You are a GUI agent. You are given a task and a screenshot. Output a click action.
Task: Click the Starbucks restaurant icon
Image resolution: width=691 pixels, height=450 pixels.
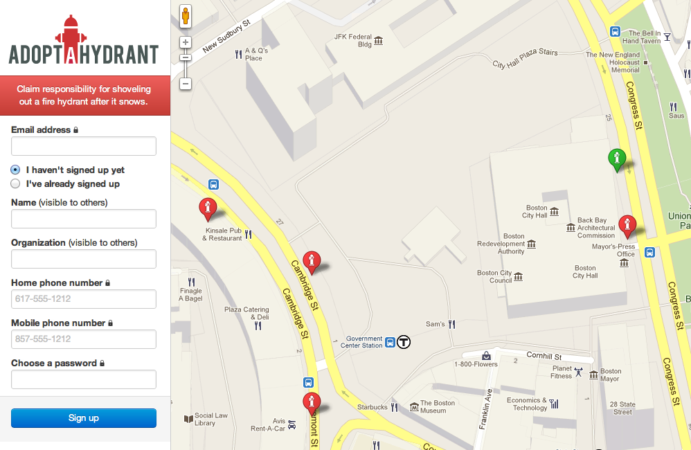point(395,407)
